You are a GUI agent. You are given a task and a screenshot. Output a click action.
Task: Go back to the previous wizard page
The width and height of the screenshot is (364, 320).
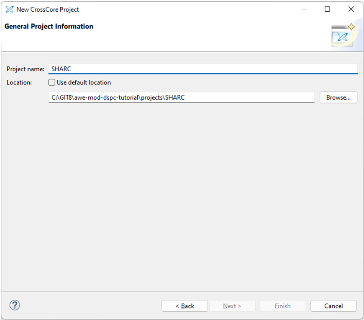tap(185, 306)
